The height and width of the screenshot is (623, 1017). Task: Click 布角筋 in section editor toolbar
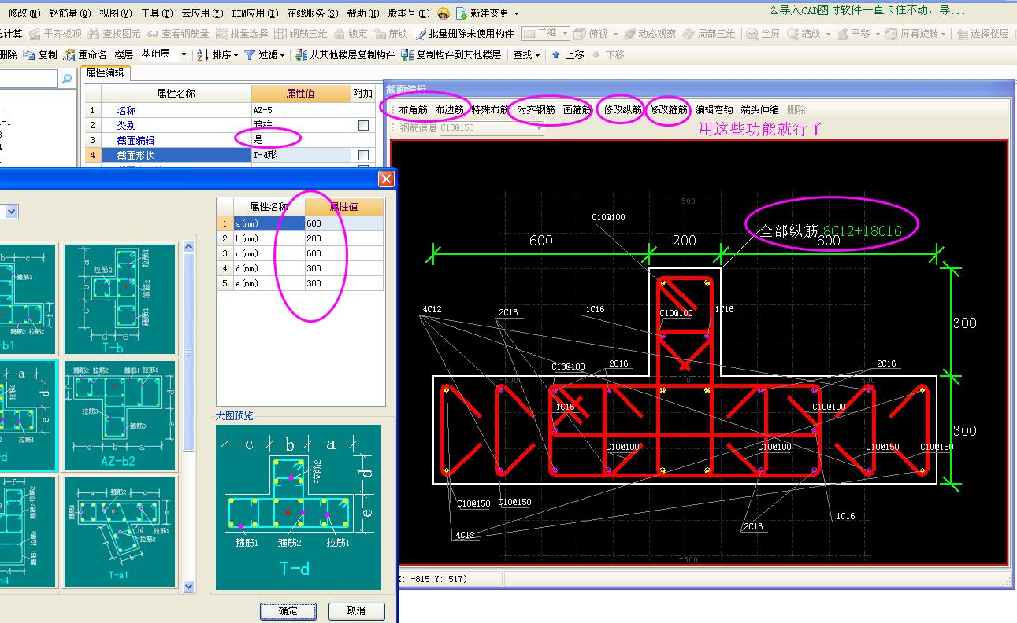pos(413,110)
